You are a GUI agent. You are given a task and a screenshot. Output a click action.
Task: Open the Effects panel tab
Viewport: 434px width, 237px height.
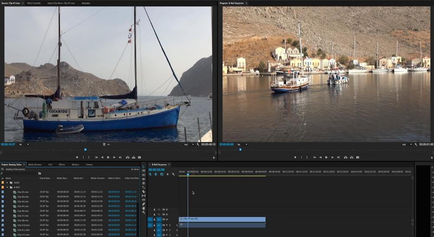point(62,165)
